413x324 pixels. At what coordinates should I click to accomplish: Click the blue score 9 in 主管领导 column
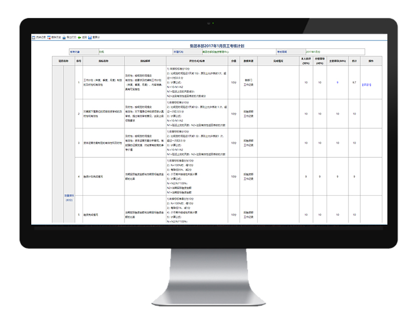click(337, 82)
